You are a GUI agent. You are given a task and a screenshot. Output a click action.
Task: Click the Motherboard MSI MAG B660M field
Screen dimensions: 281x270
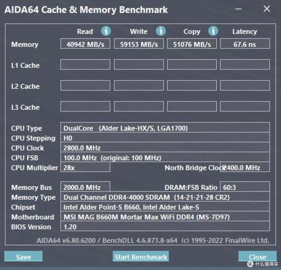[x=165, y=216]
